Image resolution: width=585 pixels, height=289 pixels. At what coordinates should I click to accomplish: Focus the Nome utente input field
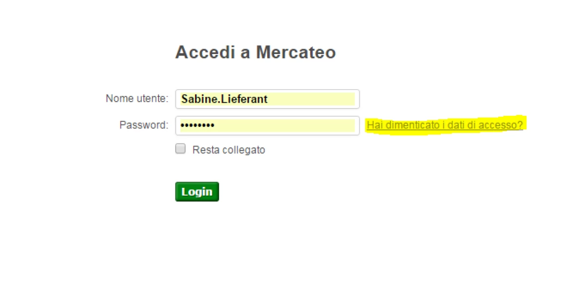(x=268, y=99)
